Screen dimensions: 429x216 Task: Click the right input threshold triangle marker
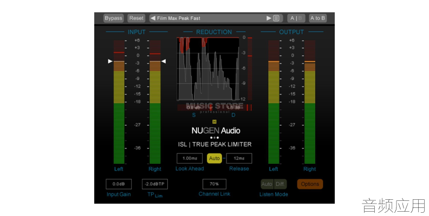tap(164, 62)
